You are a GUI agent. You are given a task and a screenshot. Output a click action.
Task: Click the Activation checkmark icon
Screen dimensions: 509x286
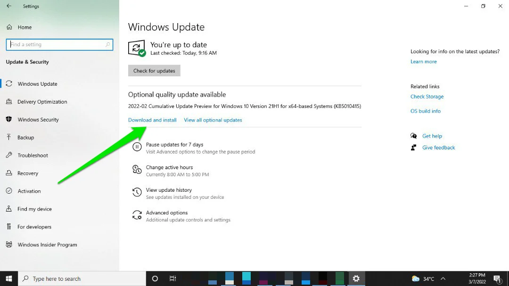point(9,191)
